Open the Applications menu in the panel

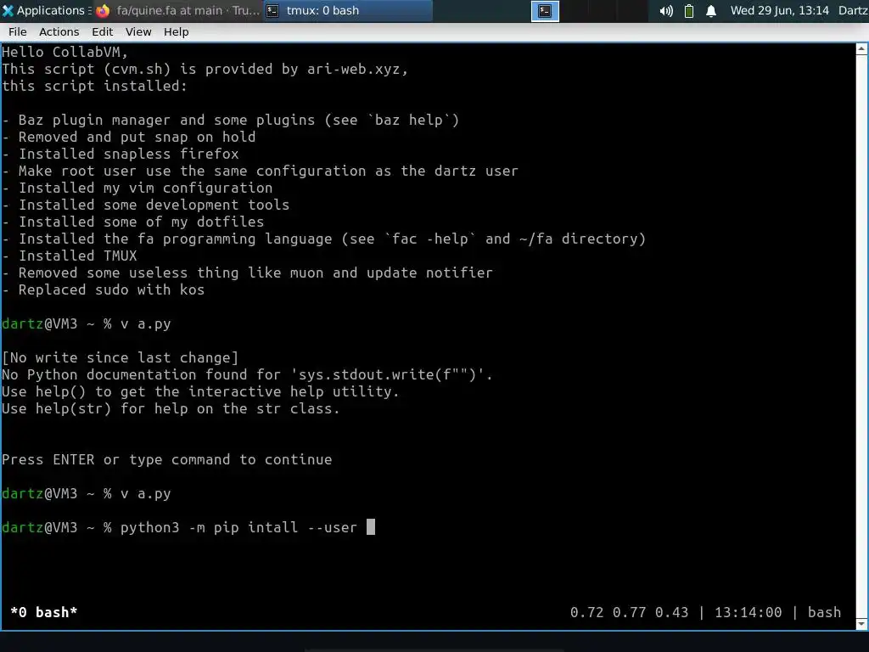pos(47,10)
